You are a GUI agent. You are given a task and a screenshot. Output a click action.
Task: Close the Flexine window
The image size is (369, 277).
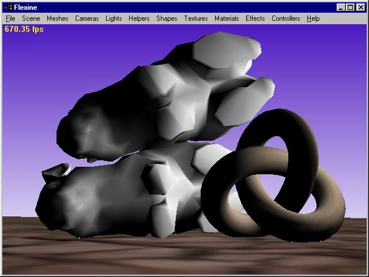click(360, 8)
